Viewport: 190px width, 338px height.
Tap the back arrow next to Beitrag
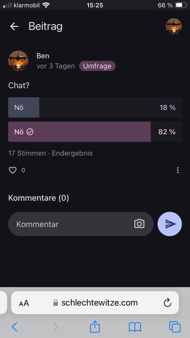coord(14,26)
